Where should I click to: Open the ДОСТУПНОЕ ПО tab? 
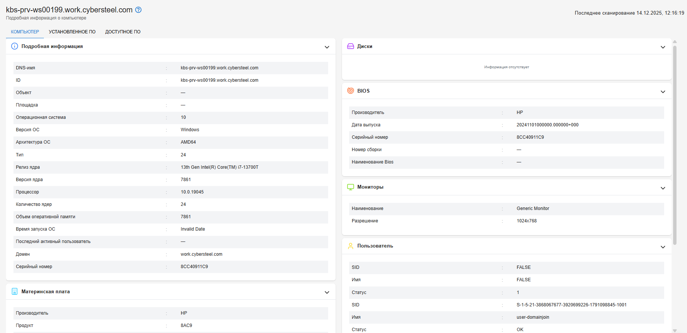123,32
